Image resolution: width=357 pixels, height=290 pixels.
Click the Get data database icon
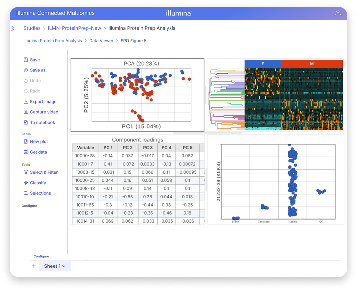point(26,152)
